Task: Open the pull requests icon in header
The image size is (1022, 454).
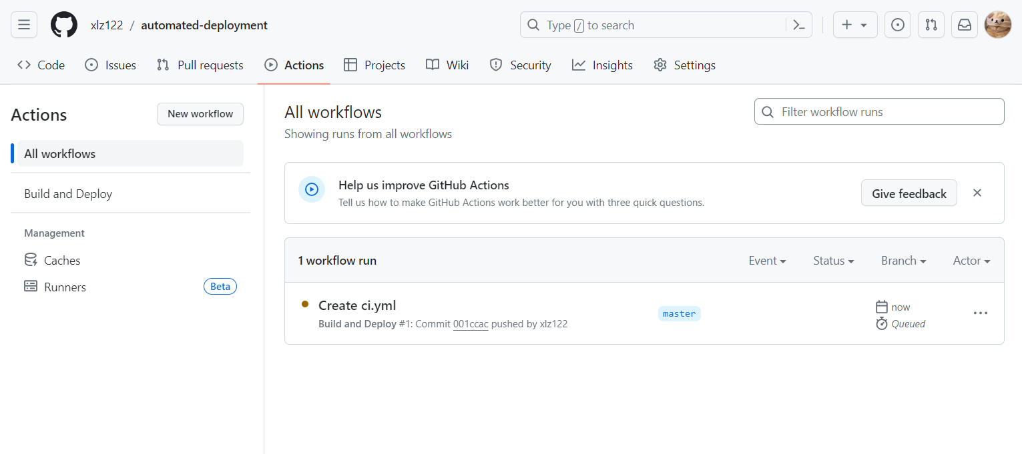Action: point(931,25)
